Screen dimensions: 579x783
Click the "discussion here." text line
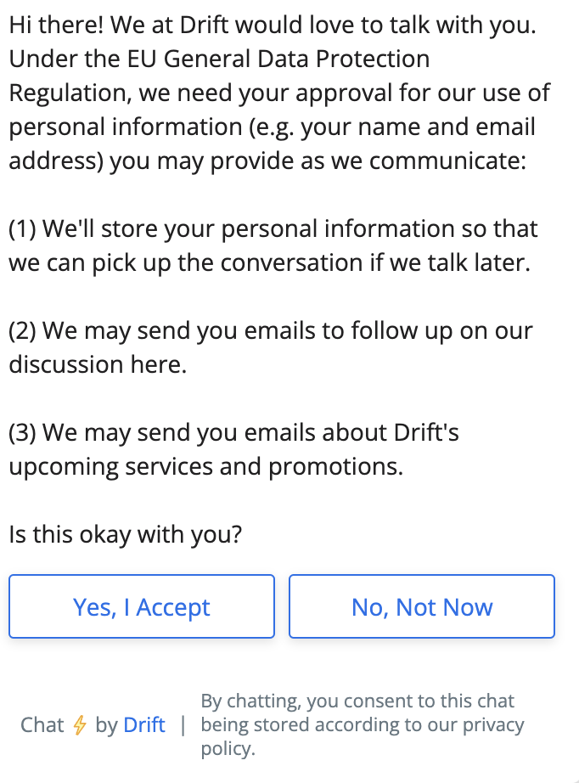click(x=97, y=364)
